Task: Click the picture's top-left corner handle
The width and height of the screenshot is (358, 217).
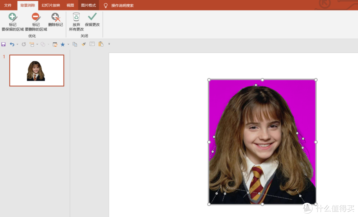Action: coord(209,80)
